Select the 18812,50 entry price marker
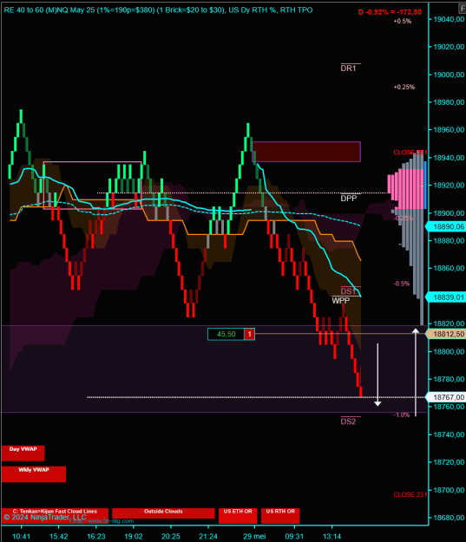This screenshot has width=466, height=542. pyautogui.click(x=446, y=334)
